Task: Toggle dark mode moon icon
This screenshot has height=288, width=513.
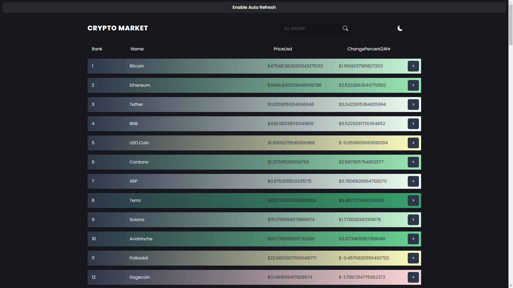Action: pos(400,28)
